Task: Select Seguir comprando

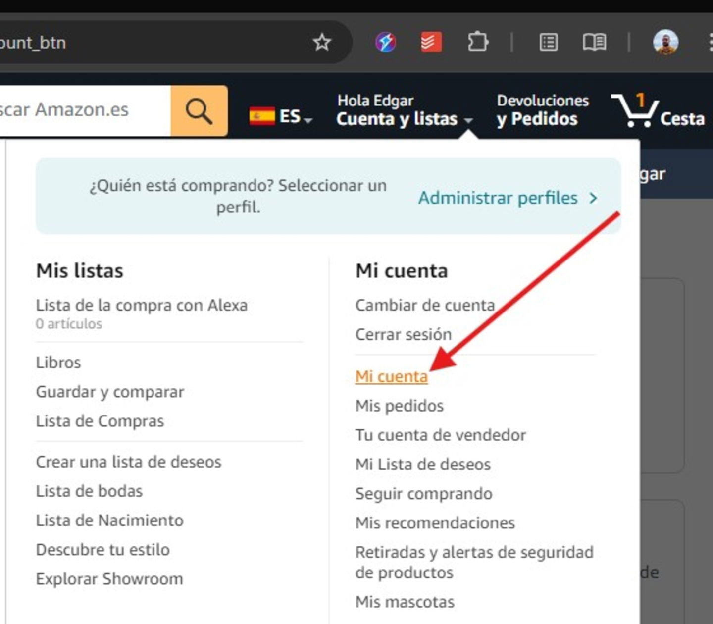Action: [424, 493]
